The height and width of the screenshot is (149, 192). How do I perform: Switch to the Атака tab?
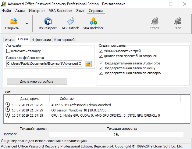10,40
